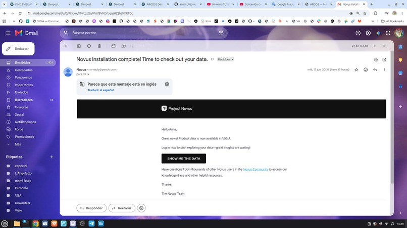Open the Google account avatar
This screenshot has width=407, height=228.
tap(399, 33)
